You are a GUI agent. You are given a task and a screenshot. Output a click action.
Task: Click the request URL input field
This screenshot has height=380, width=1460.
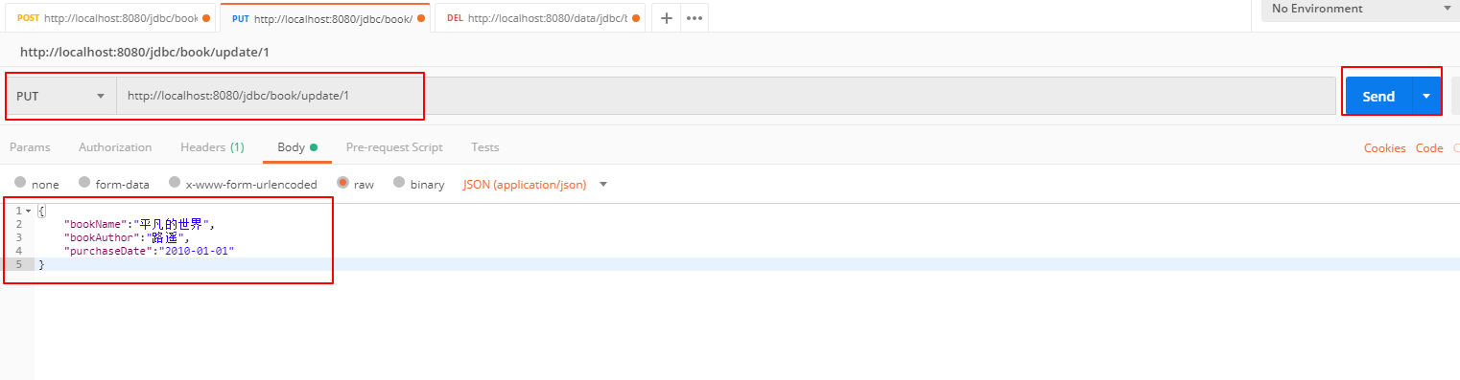(726, 96)
